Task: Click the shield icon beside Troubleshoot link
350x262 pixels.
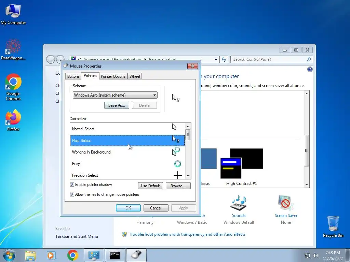Action: pyautogui.click(x=124, y=234)
